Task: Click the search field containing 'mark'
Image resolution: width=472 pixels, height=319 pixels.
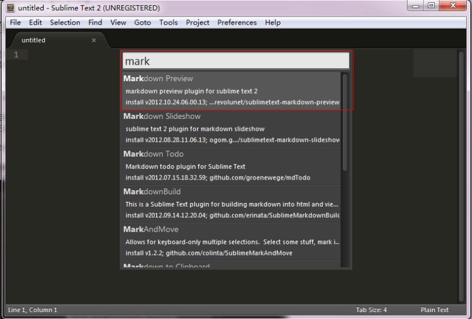Action: coord(235,61)
